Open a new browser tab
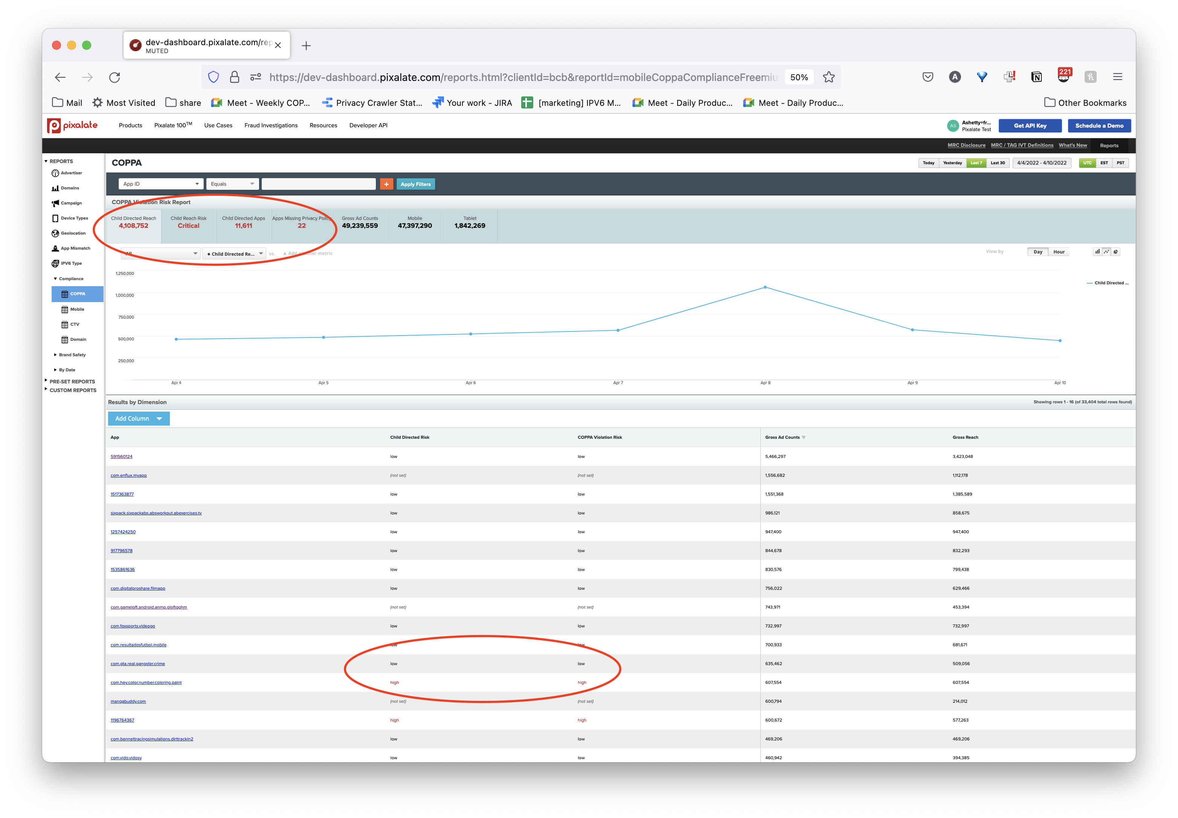Screen dimensions: 1178x818 pos(306,46)
